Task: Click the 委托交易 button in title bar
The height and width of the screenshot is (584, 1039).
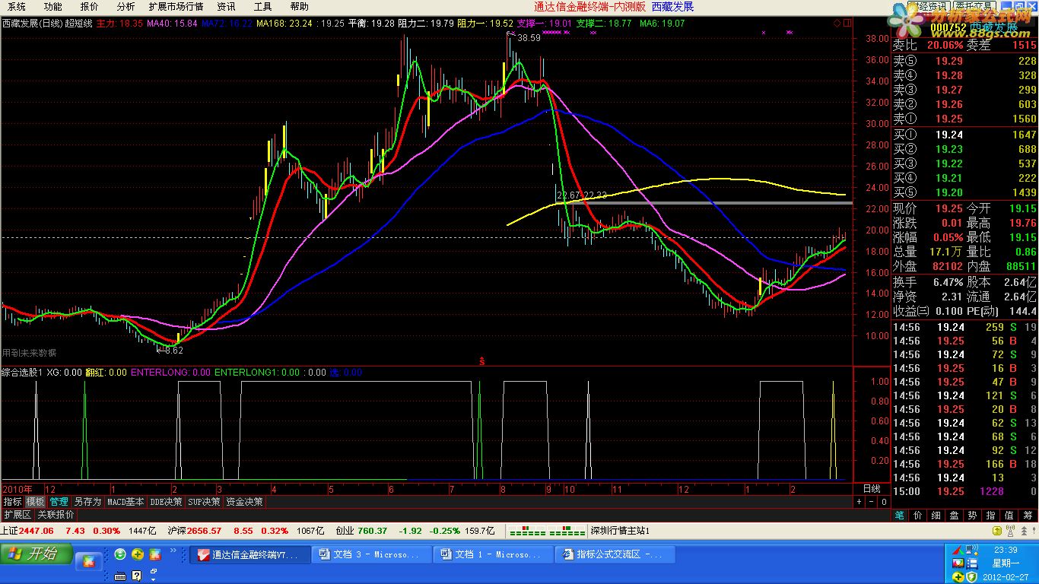Action: click(976, 6)
